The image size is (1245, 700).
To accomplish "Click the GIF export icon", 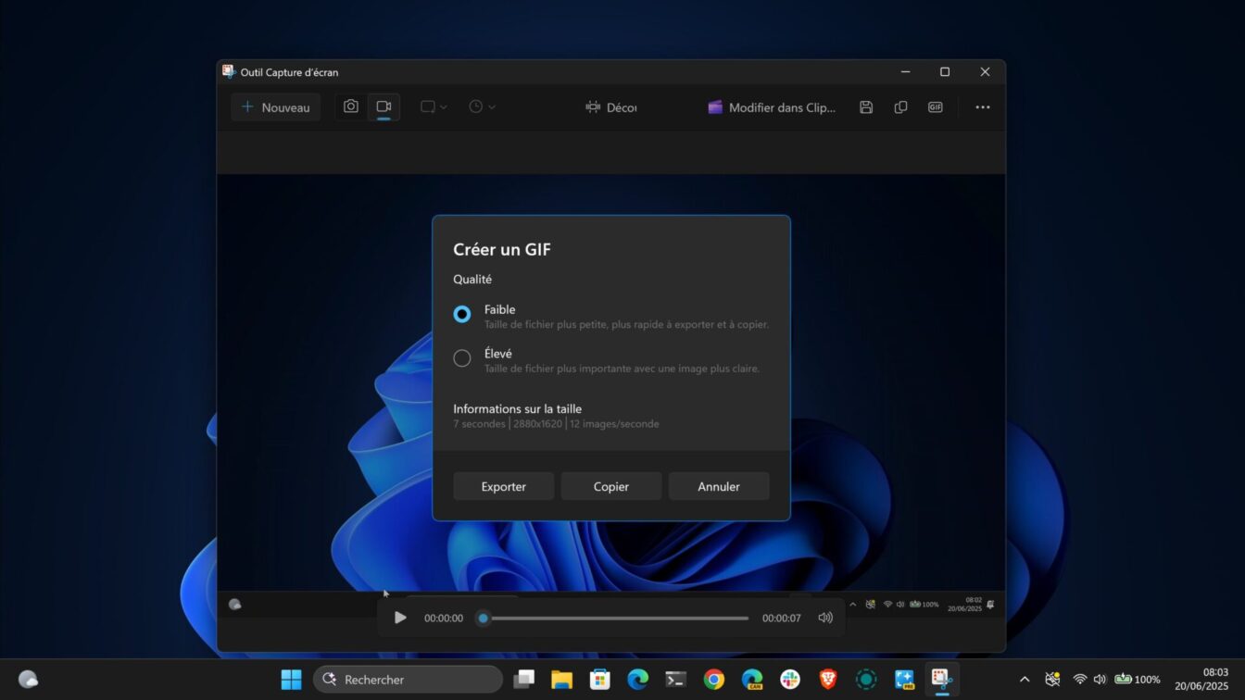I will click(x=936, y=107).
